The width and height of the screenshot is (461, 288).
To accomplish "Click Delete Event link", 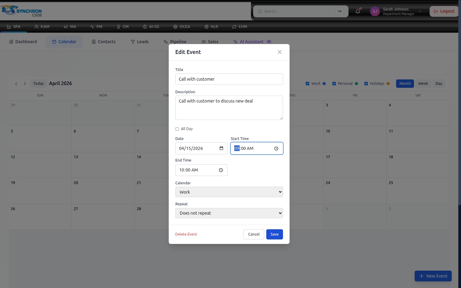I will 186,234.
